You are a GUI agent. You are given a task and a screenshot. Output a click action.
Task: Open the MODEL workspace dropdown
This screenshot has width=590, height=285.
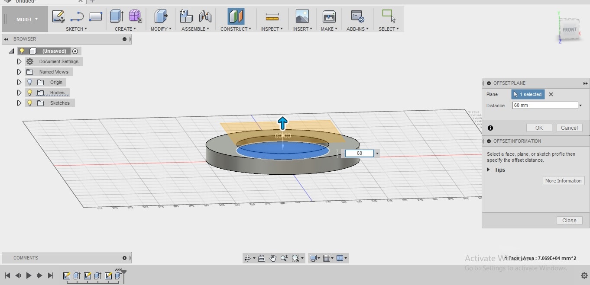coord(27,19)
